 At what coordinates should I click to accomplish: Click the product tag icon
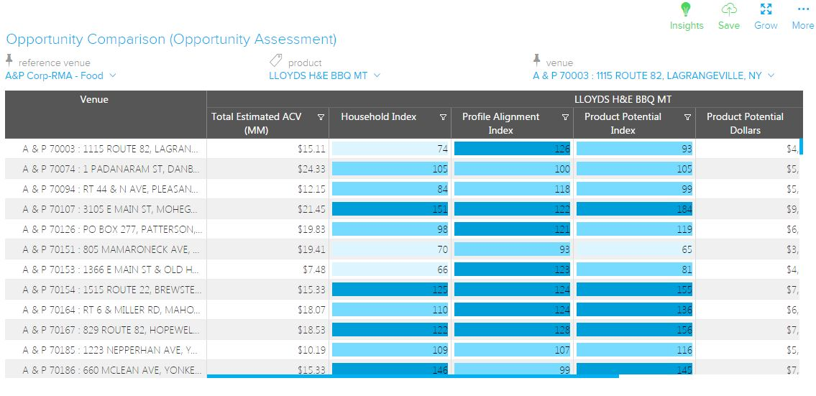click(x=275, y=61)
